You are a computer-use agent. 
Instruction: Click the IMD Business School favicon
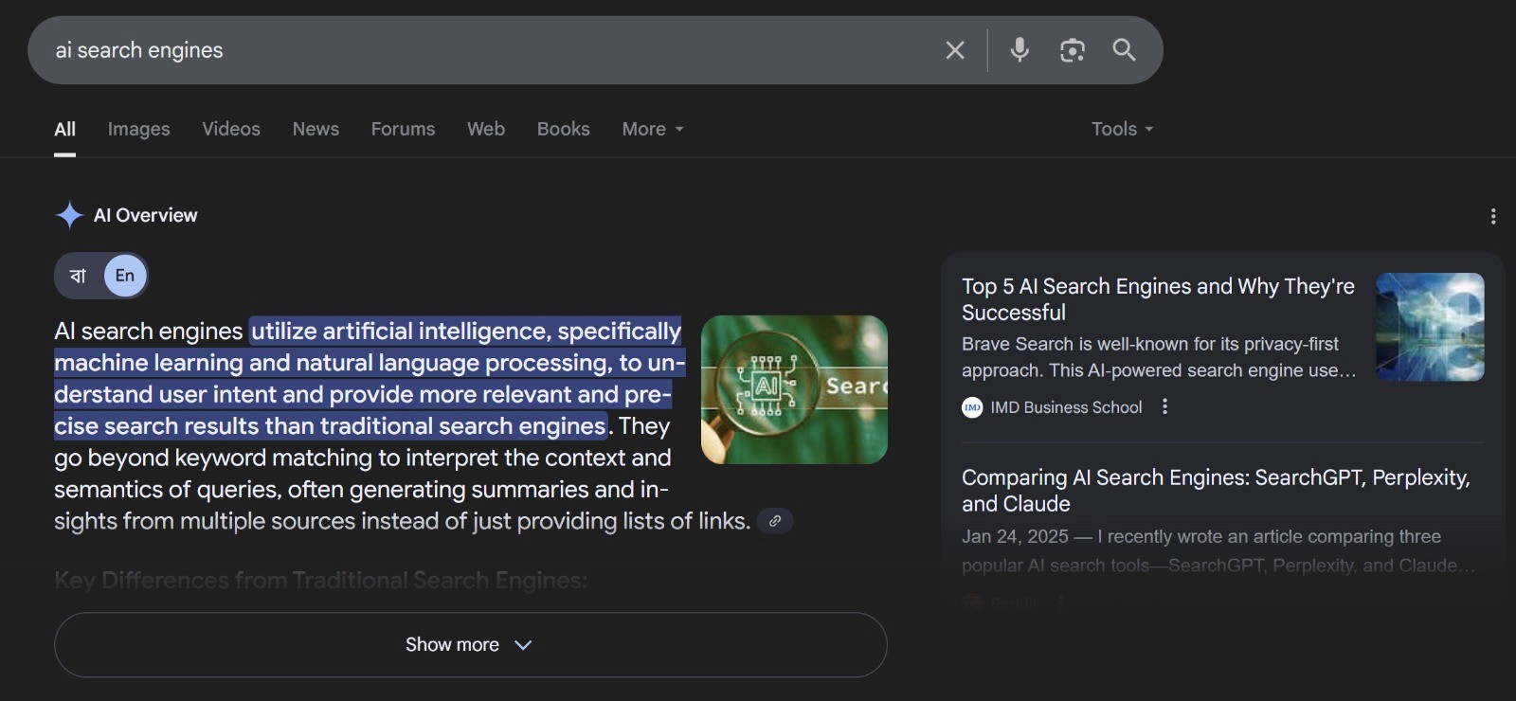[x=972, y=407]
